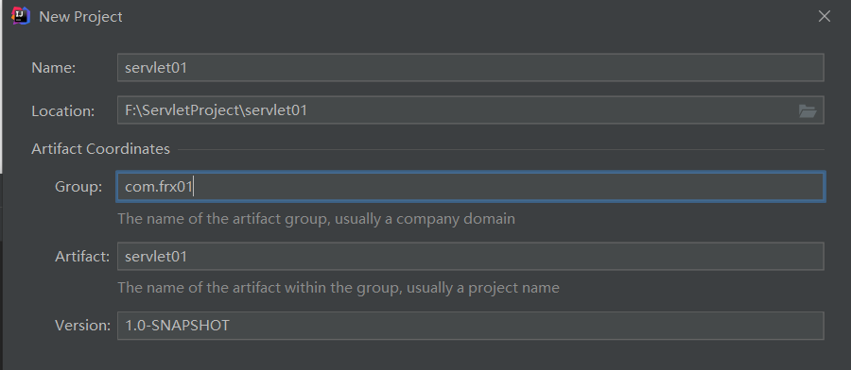Click the Version field showing 1.0-SNAPSHOT
Screen dimensions: 851x370
[x=471, y=326]
